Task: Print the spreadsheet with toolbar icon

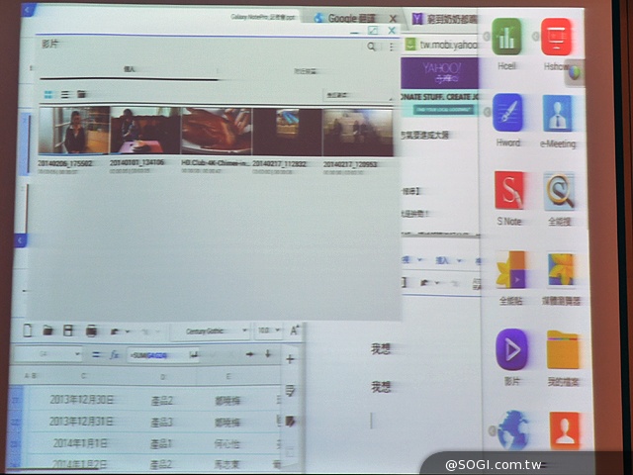Action: pyautogui.click(x=91, y=332)
